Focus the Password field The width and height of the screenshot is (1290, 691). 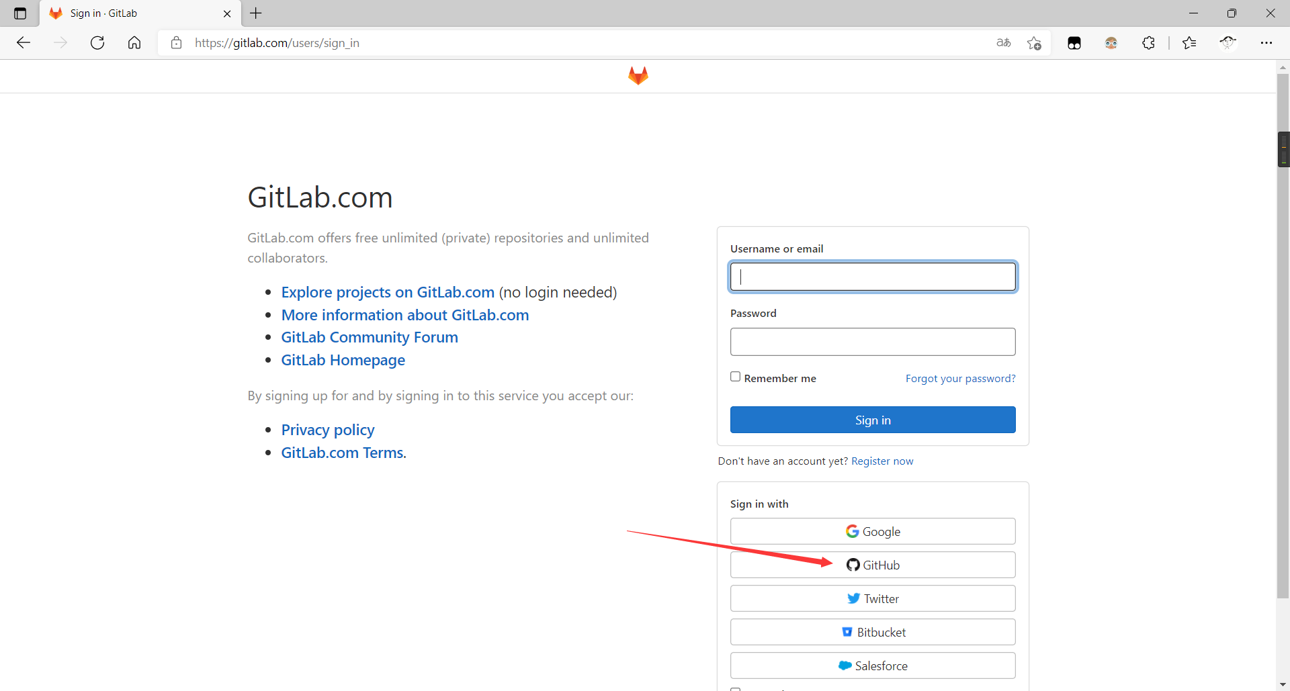click(x=873, y=342)
